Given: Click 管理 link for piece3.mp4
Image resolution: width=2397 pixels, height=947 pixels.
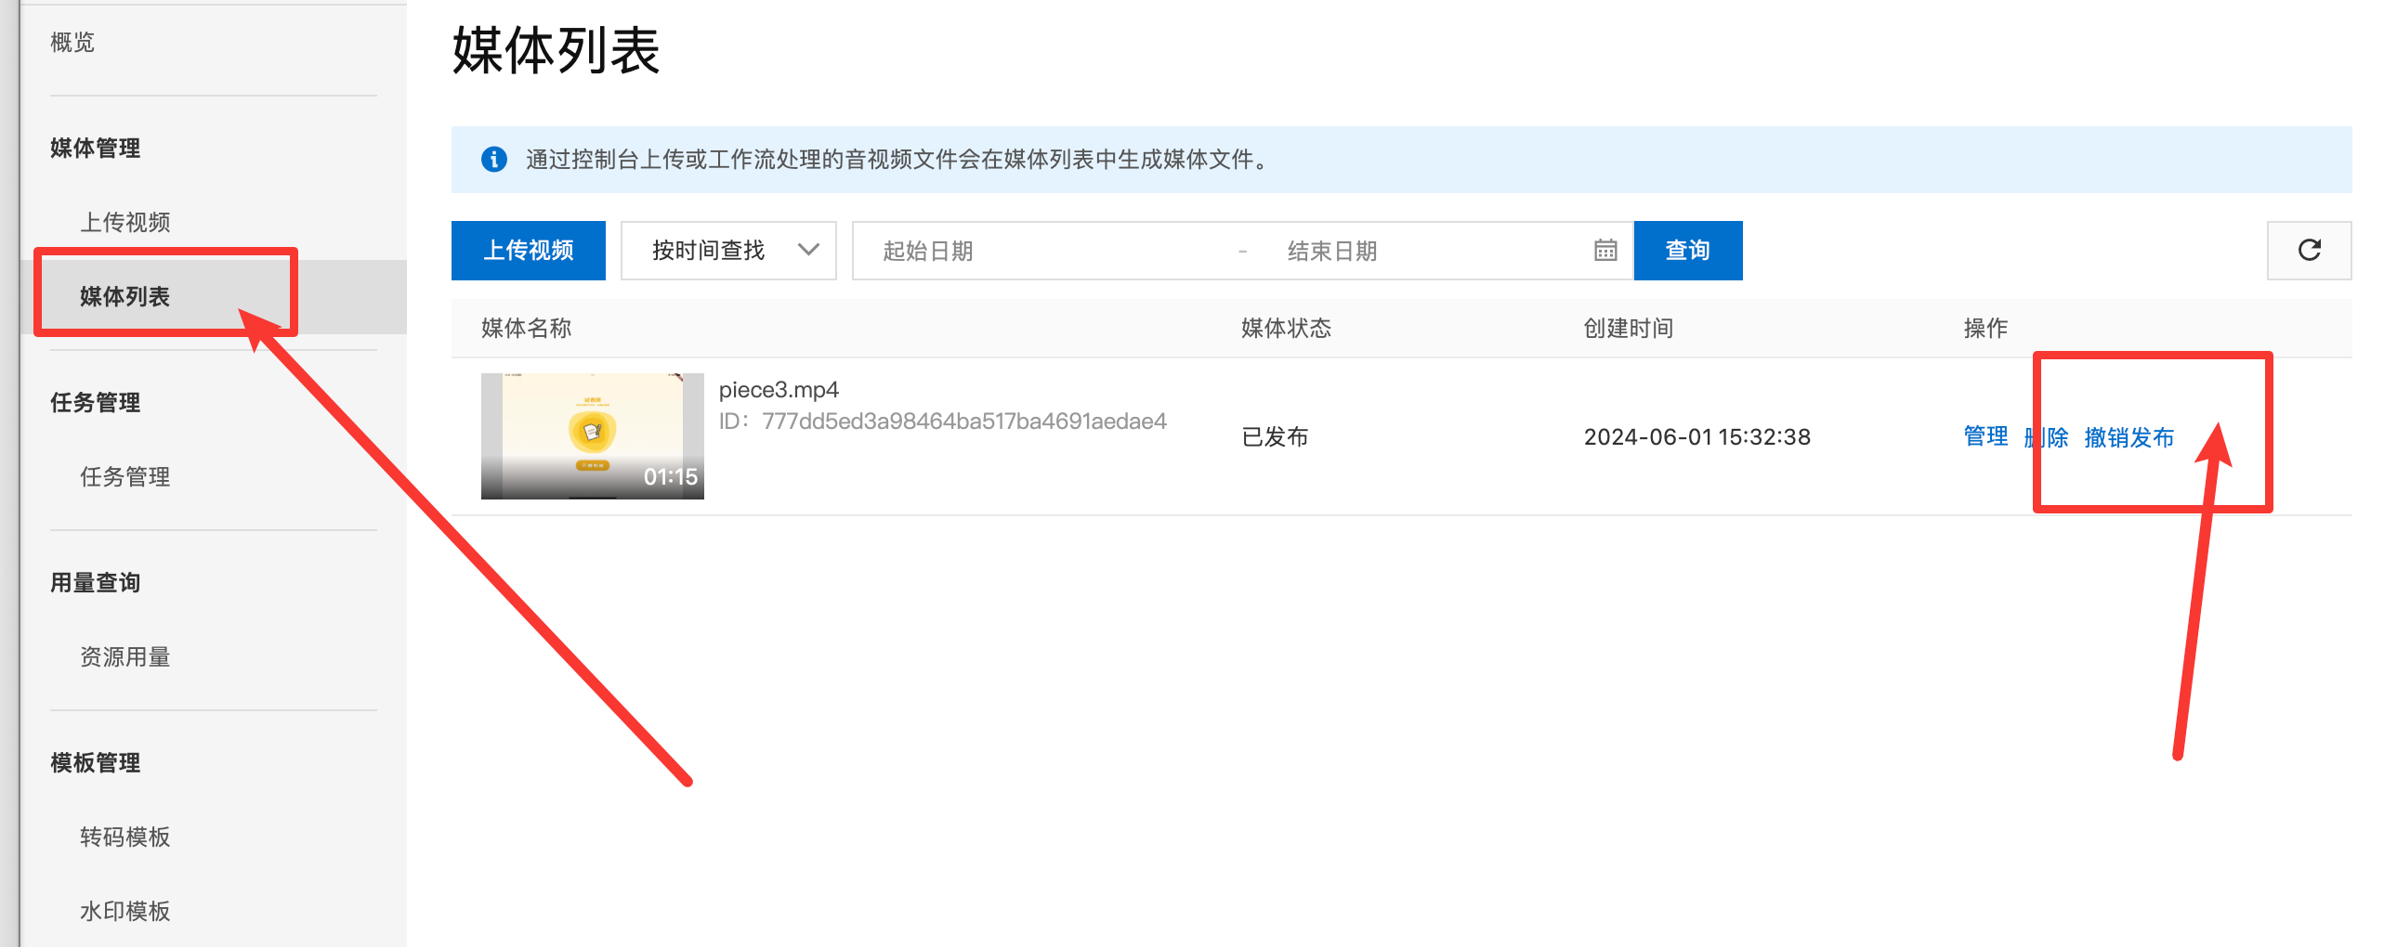Looking at the screenshot, I should 1984,436.
